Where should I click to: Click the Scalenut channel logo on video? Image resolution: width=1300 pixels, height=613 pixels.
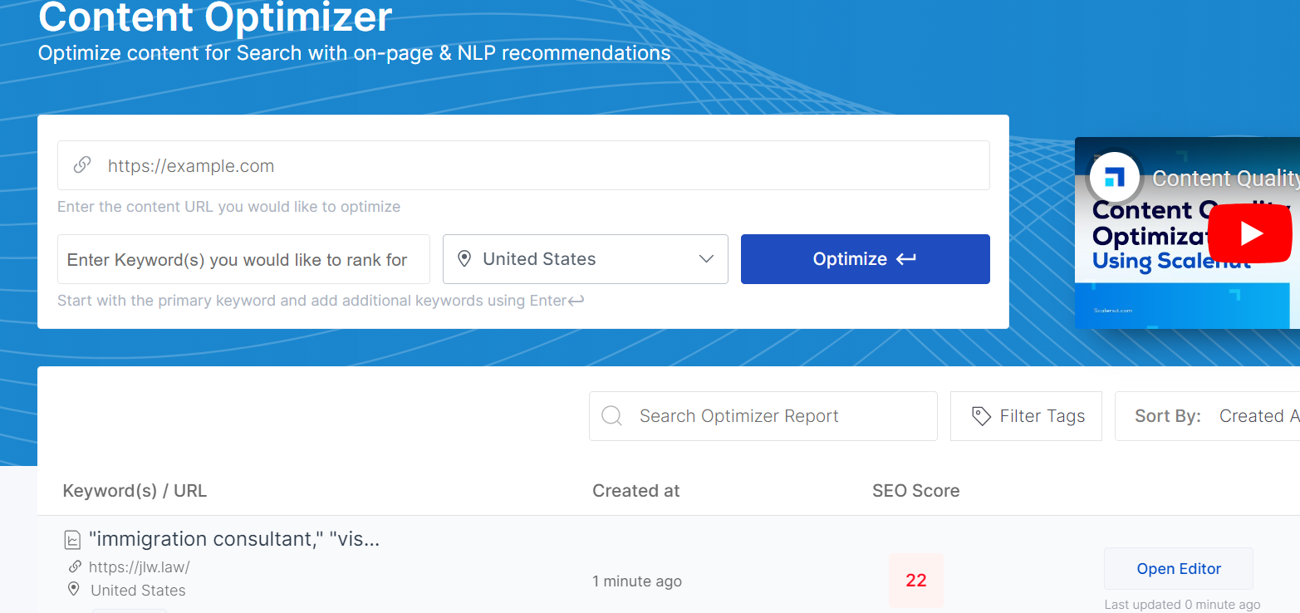(x=1115, y=177)
